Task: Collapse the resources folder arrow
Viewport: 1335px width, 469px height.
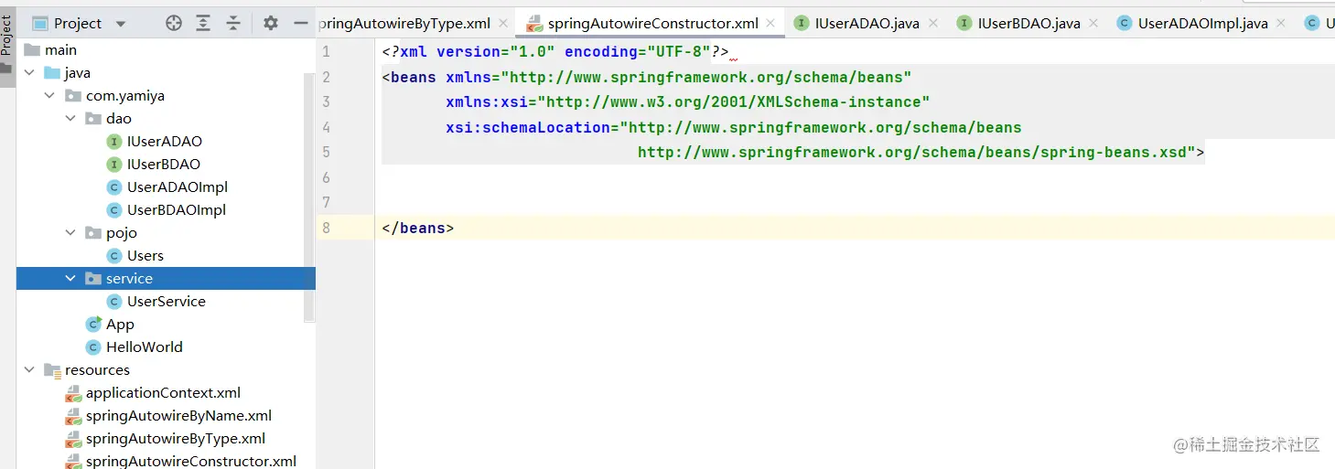Action: pyautogui.click(x=29, y=370)
